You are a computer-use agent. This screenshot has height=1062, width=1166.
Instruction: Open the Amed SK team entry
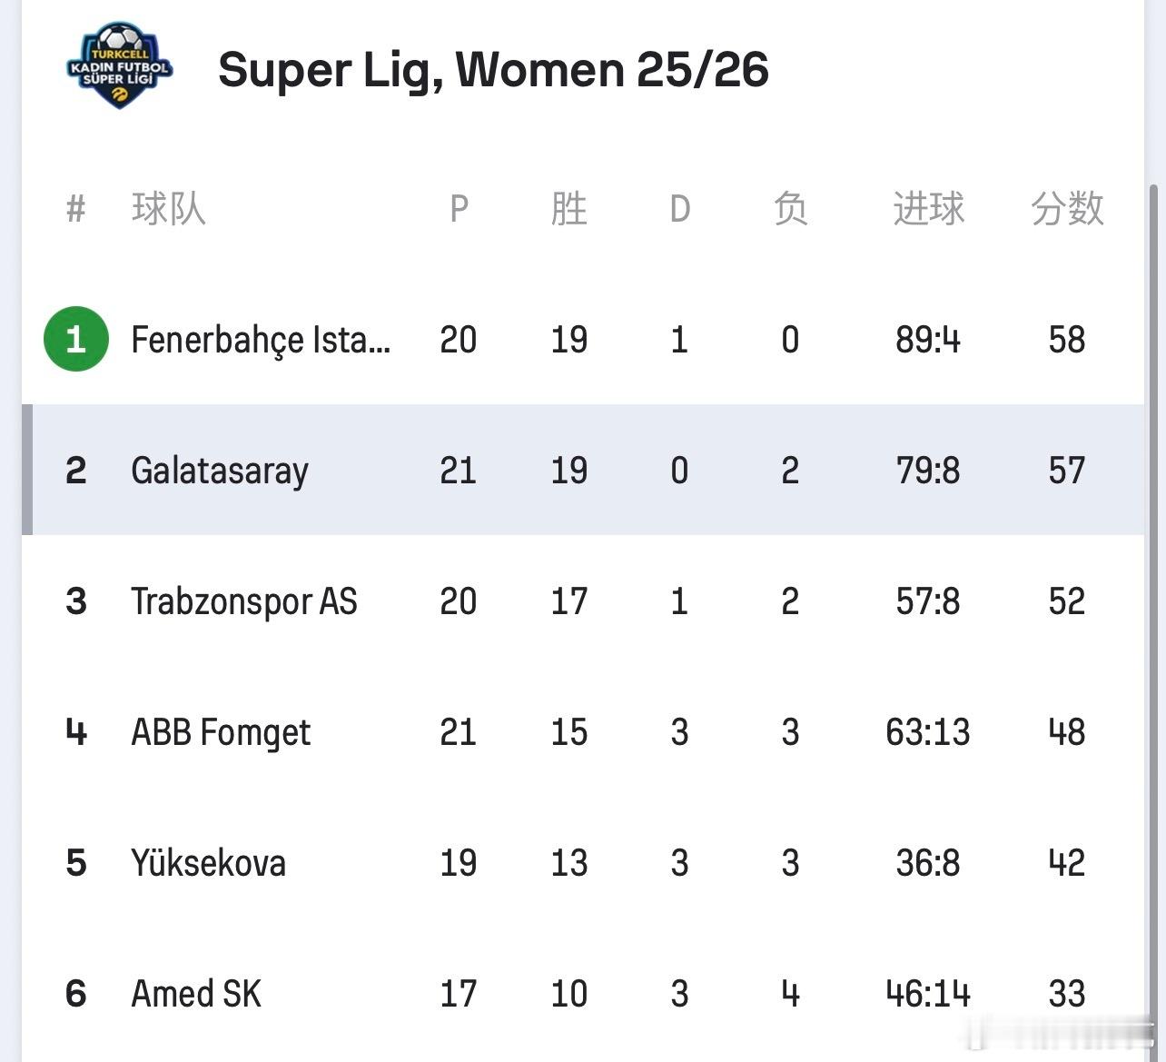coord(196,994)
